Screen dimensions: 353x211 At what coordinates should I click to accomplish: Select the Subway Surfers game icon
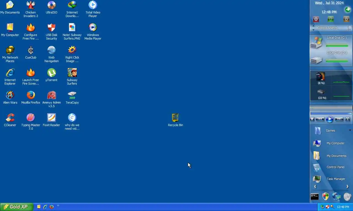point(72,77)
